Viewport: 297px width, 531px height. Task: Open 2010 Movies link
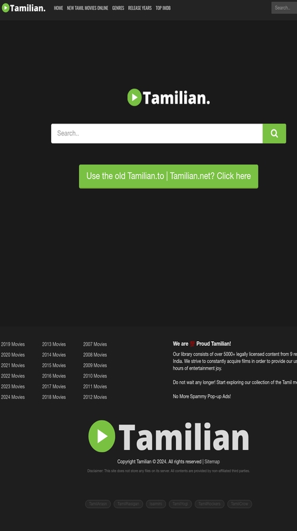95,376
